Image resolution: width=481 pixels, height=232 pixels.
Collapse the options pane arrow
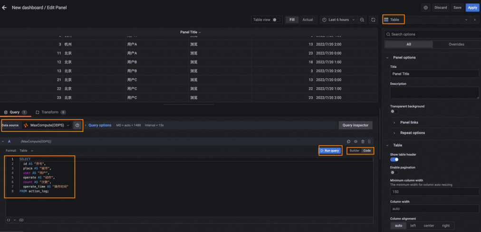(475, 19)
